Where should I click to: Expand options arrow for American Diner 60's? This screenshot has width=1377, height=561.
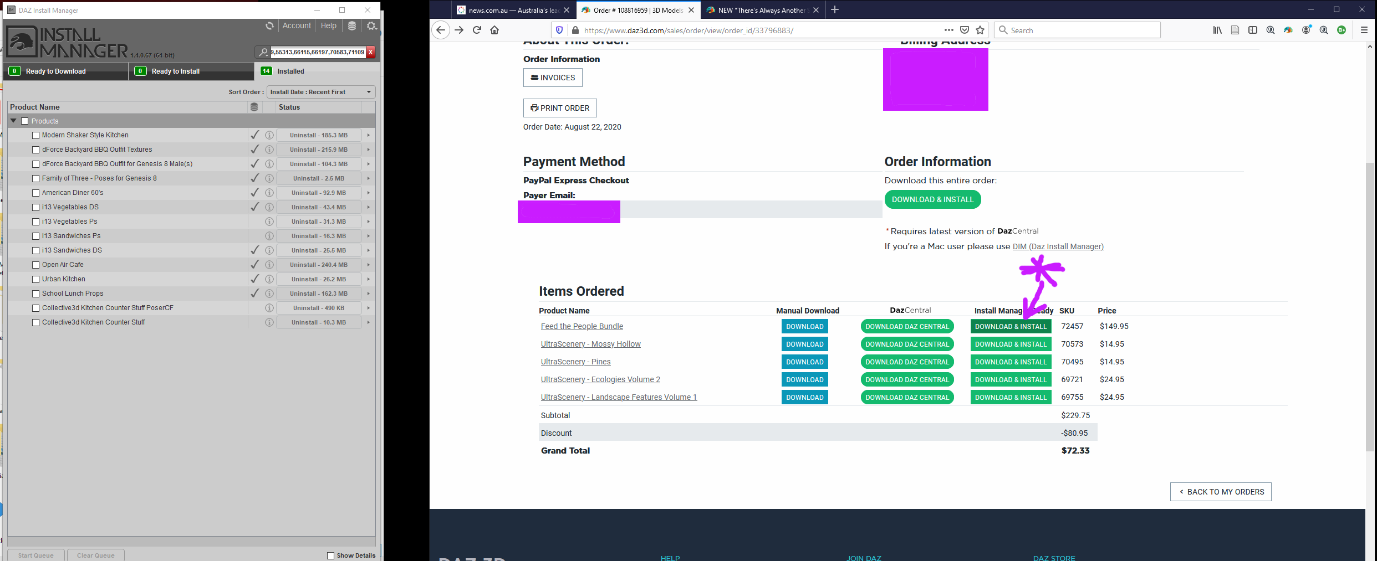pyautogui.click(x=368, y=193)
